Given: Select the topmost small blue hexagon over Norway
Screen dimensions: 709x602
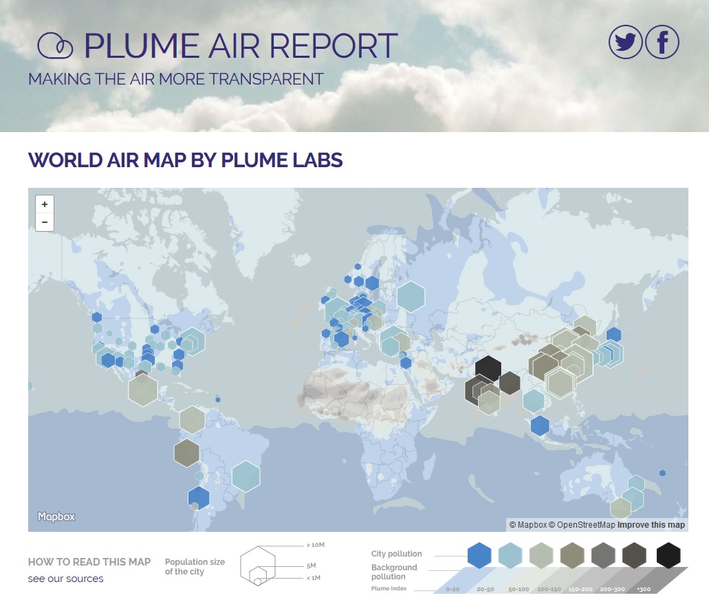Looking at the screenshot, I should tap(358, 267).
